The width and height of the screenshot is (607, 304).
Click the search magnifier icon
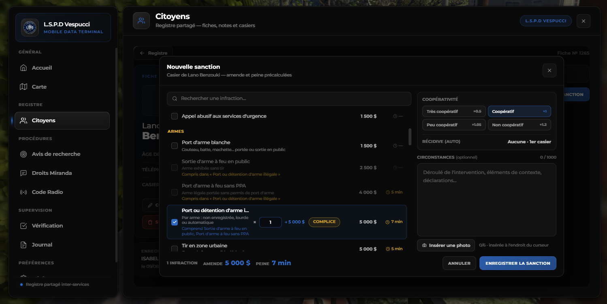pos(175,98)
